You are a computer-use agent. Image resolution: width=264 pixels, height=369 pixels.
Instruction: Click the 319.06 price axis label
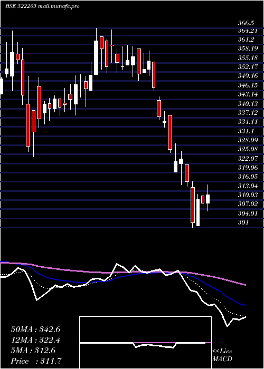pyautogui.click(x=247, y=168)
